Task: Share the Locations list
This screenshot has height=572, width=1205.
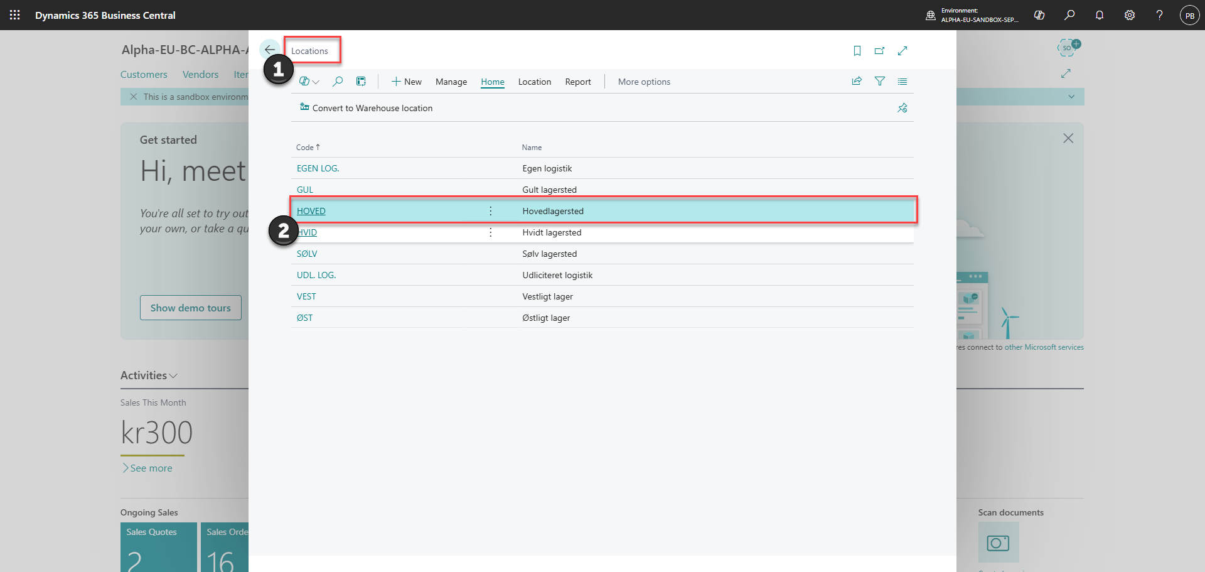Action: 857,81
